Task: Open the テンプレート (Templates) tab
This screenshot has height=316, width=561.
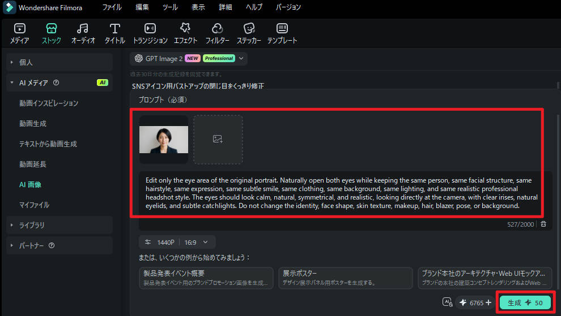Action: pos(282,33)
